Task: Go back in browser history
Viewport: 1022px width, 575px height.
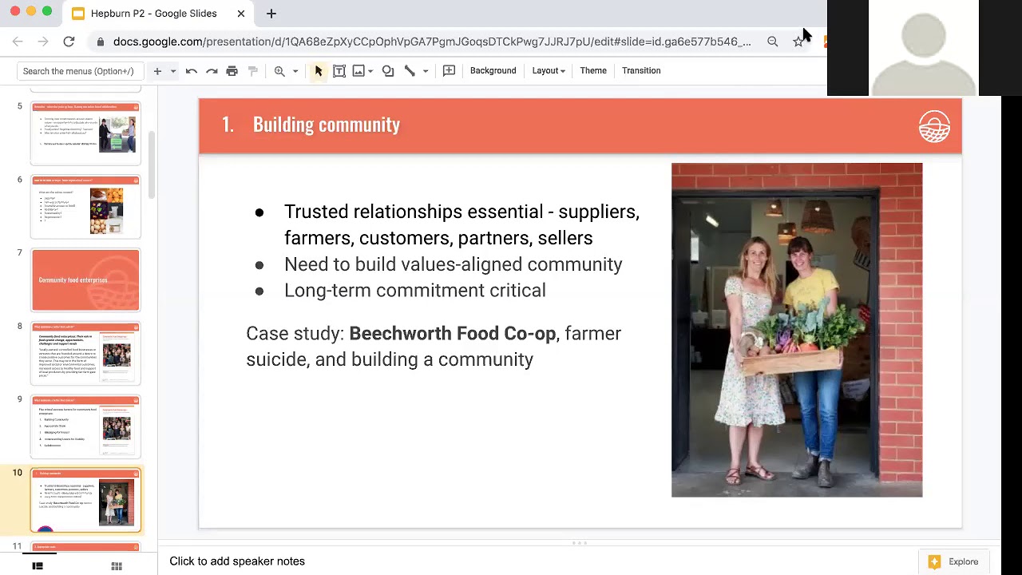Action: click(x=18, y=42)
